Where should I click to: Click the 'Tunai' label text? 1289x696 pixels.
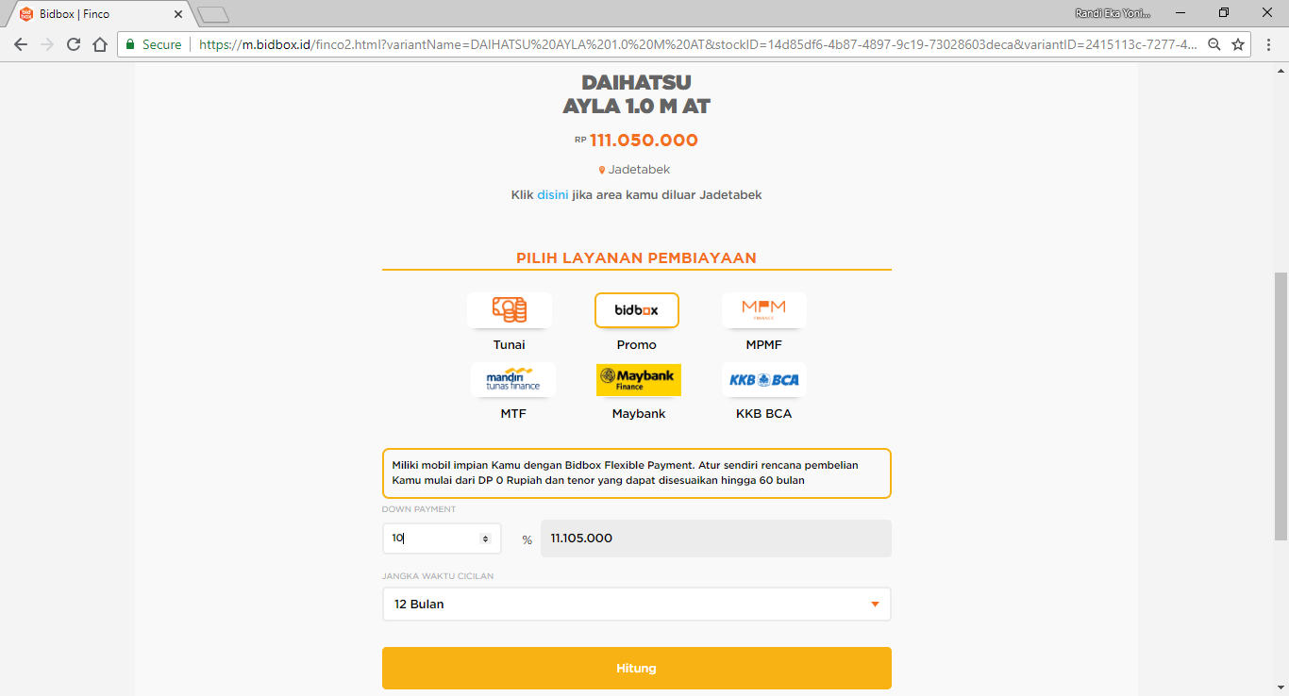tap(510, 345)
